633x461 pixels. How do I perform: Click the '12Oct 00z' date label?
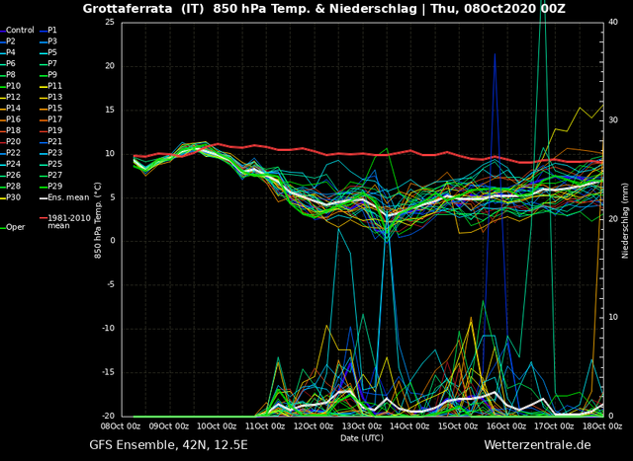pyautogui.click(x=314, y=426)
